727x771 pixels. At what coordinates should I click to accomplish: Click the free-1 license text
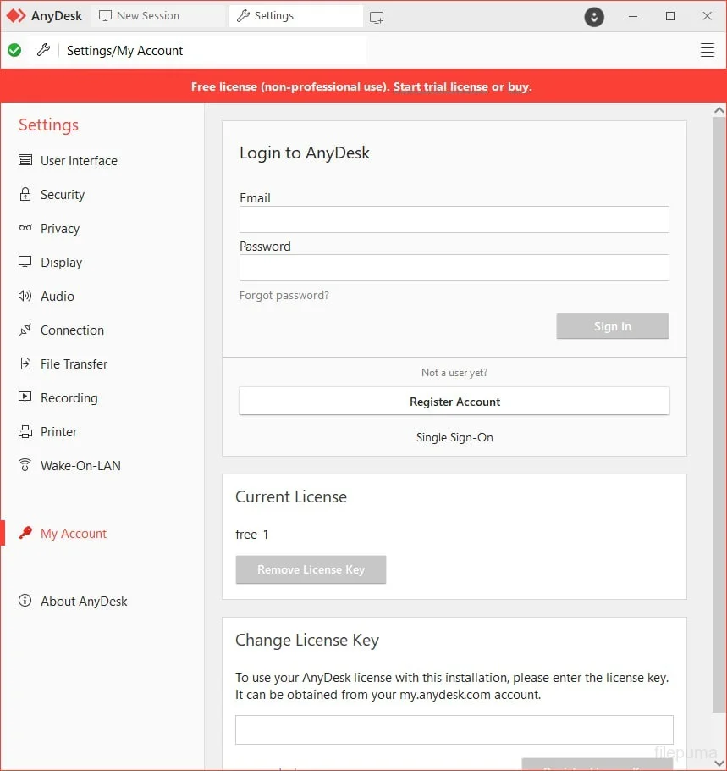point(252,534)
